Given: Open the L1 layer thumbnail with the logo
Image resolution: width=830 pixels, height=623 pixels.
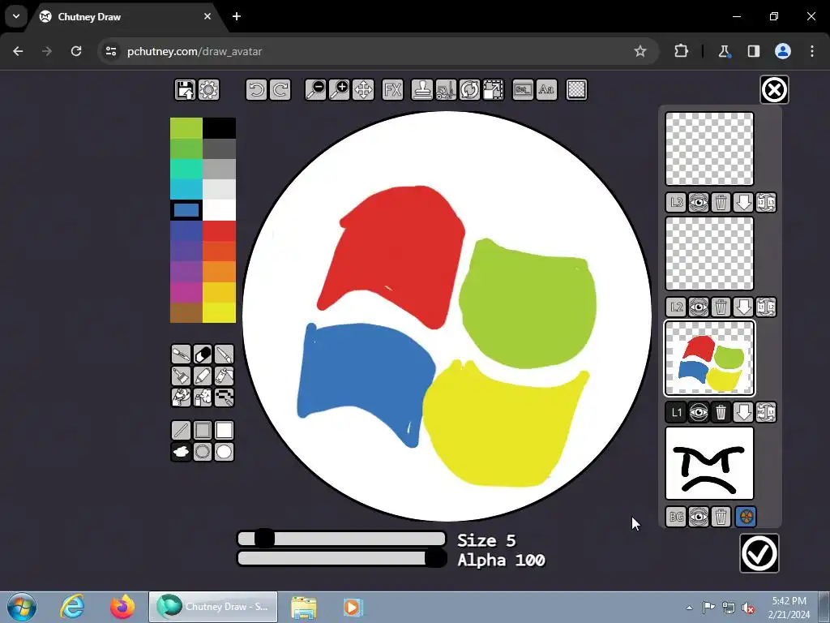Looking at the screenshot, I should (710, 359).
